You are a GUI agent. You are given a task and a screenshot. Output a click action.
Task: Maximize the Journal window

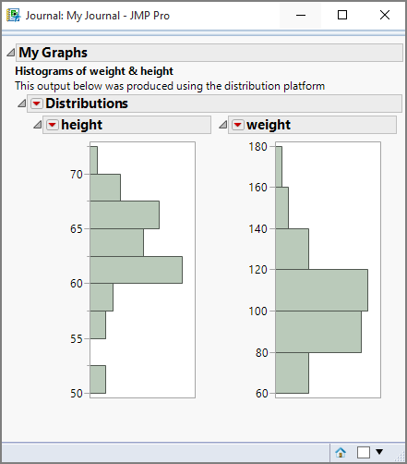342,15
